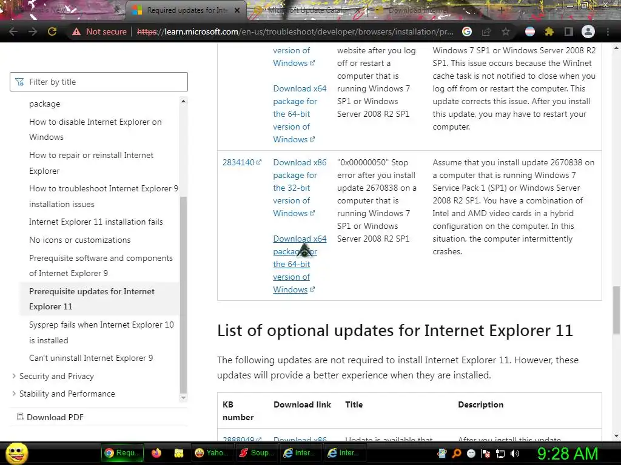Click the sidebar scrollbar thumb
This screenshot has width=621, height=465.
[x=183, y=295]
